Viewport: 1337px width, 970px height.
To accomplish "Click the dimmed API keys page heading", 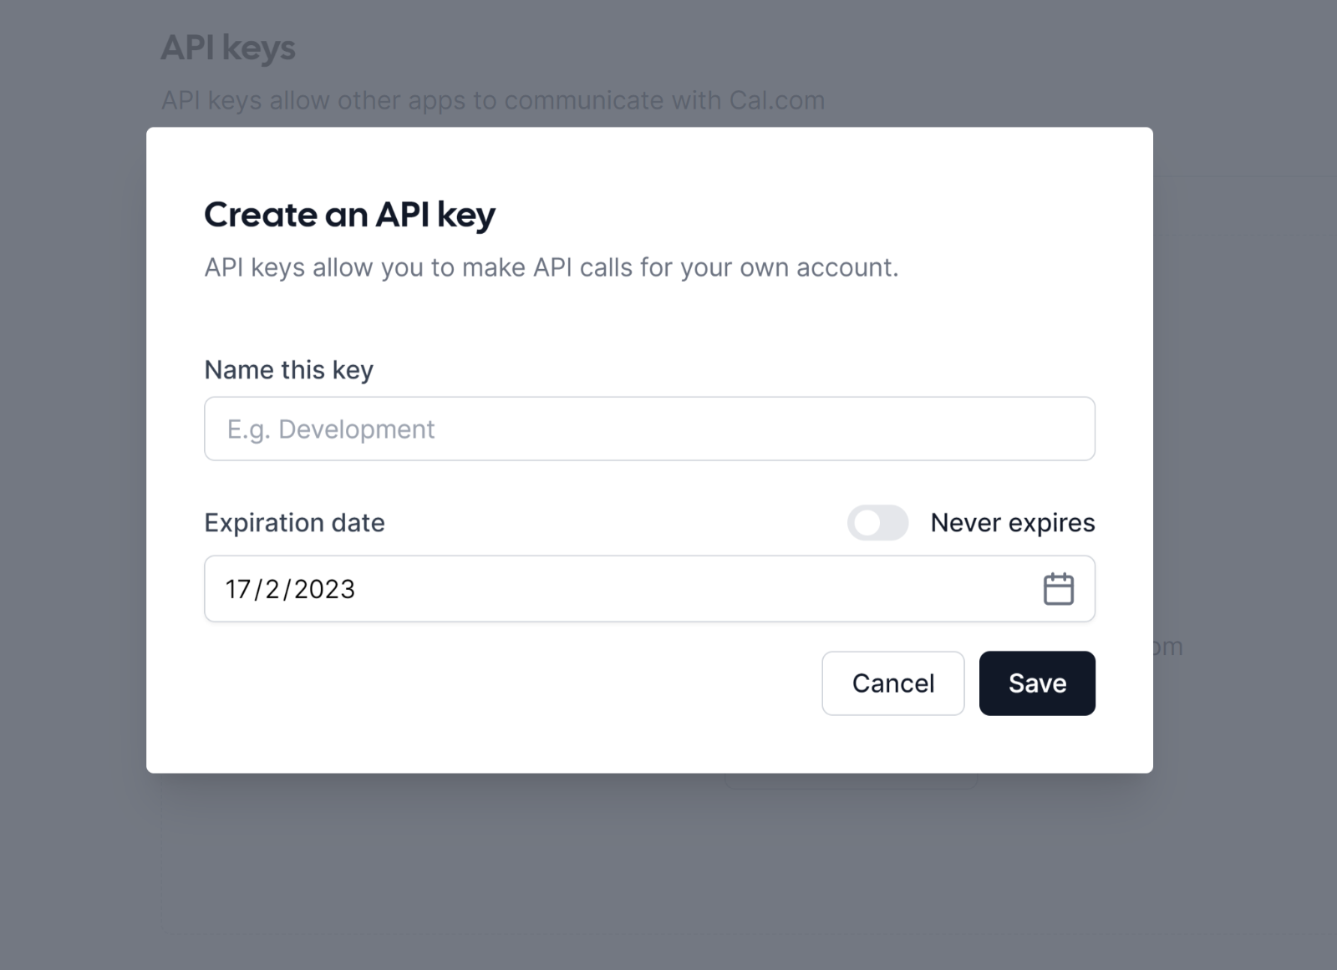I will [x=228, y=48].
